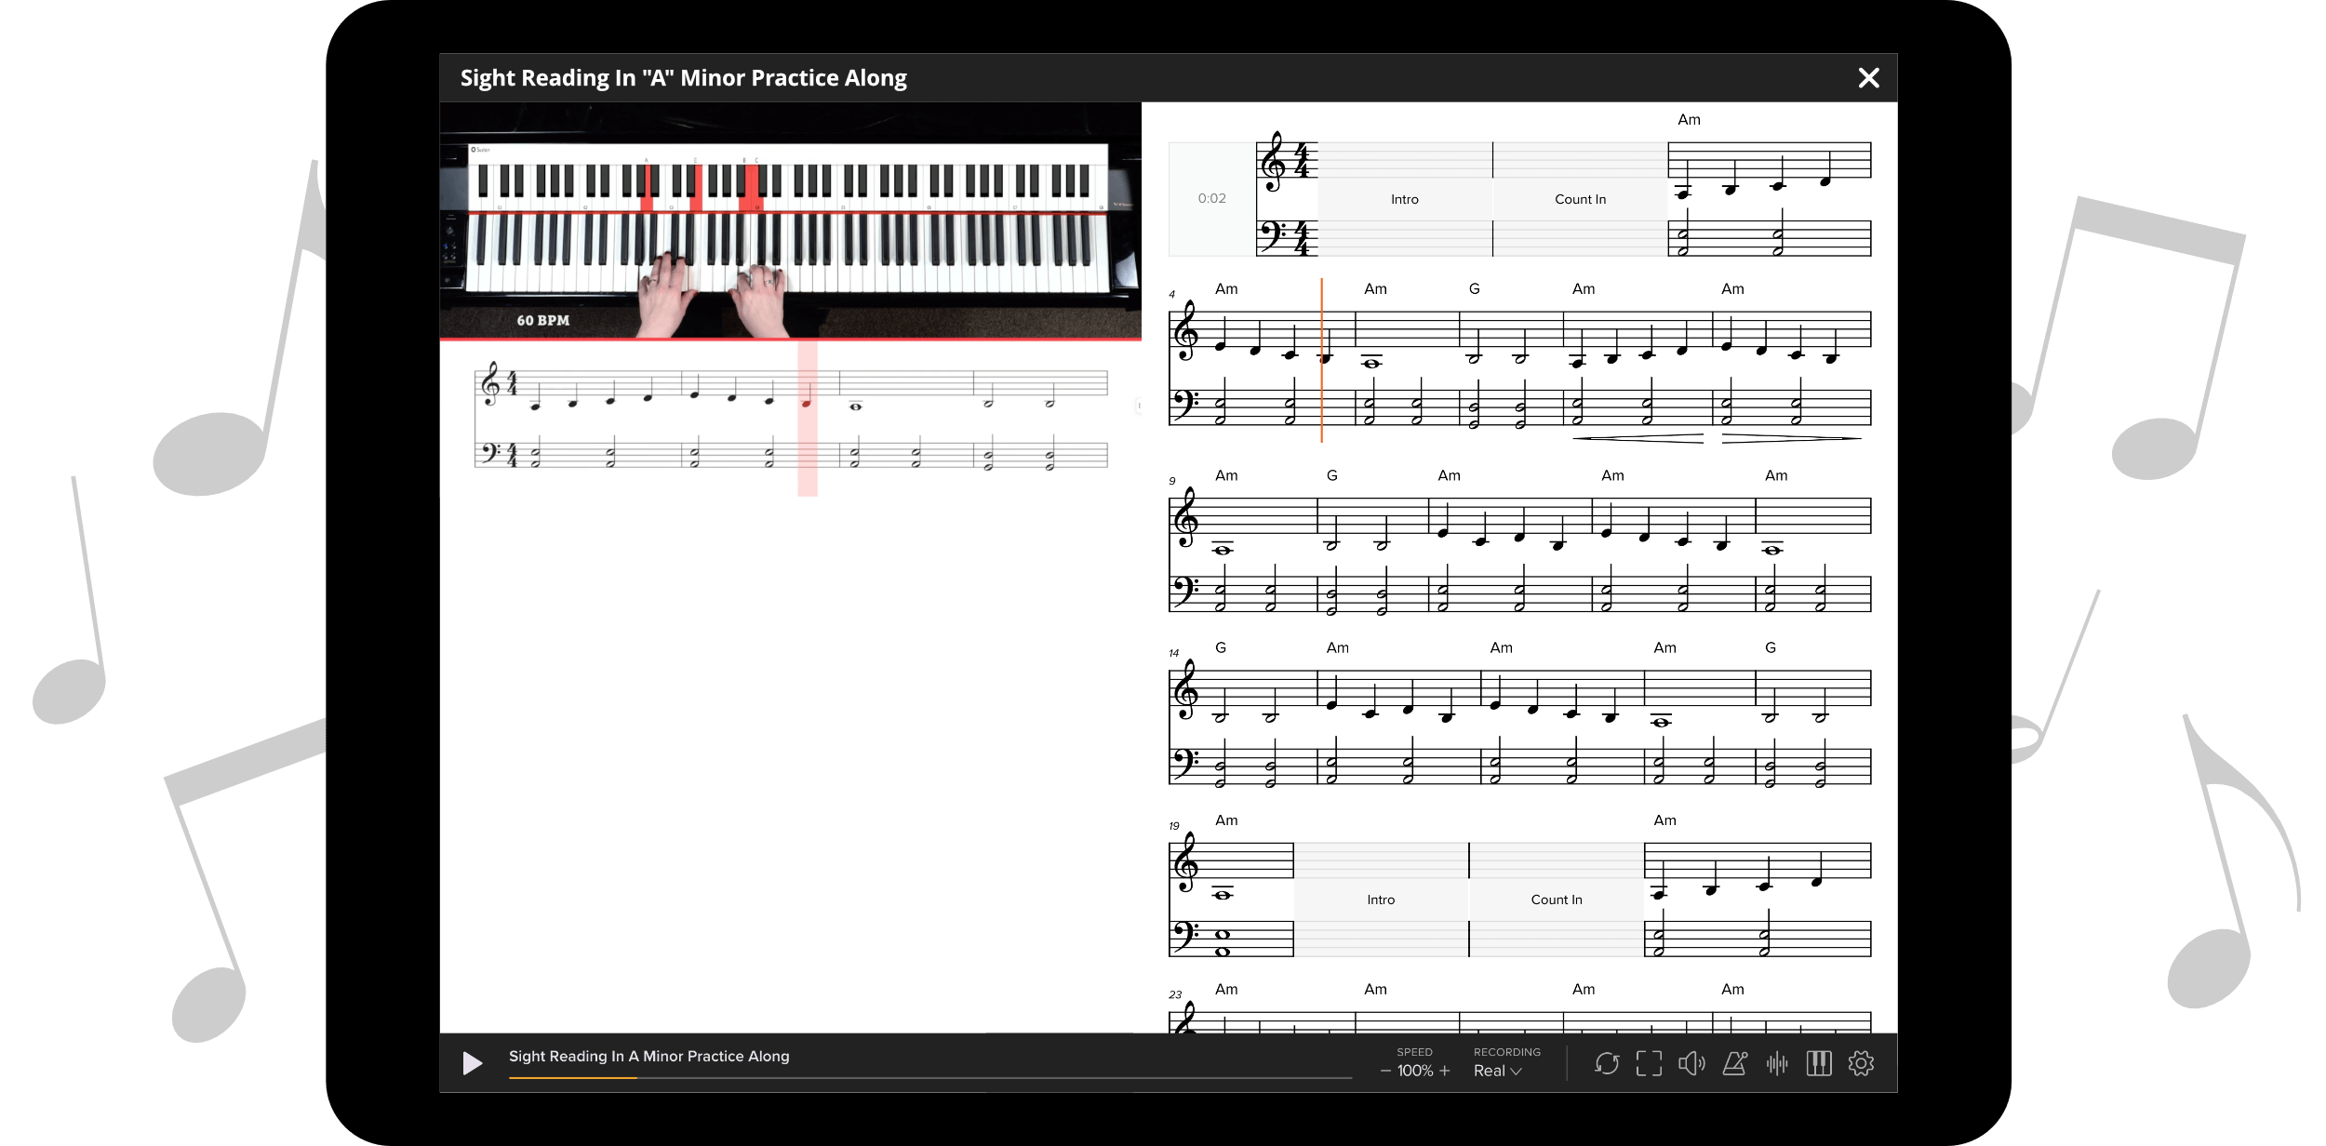Toggle fullscreen display mode
Screen dimensions: 2326x1146
[x=1651, y=1063]
